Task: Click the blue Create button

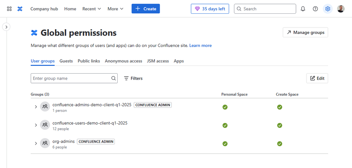Action: point(146,9)
